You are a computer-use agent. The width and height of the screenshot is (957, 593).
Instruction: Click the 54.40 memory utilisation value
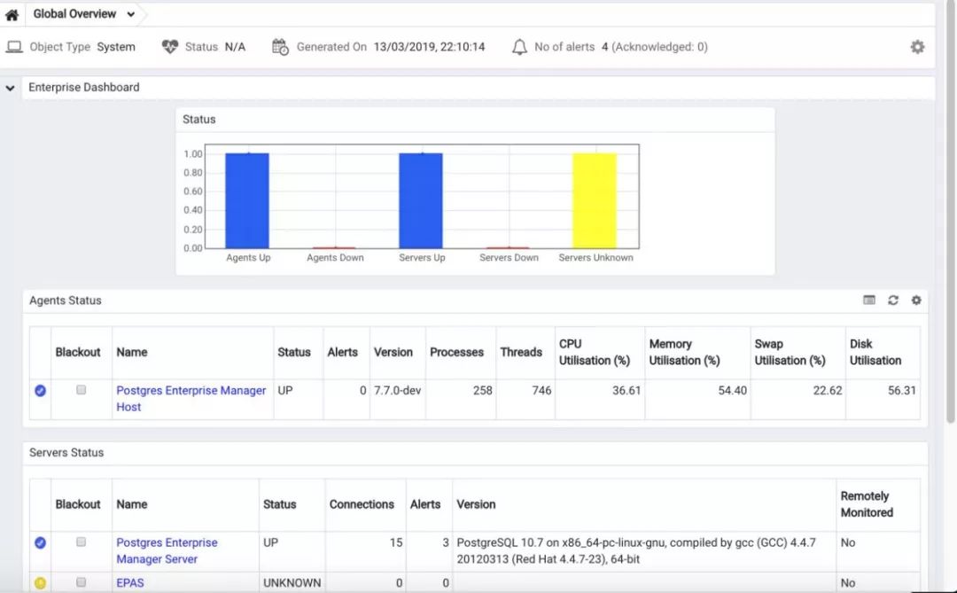coord(733,390)
